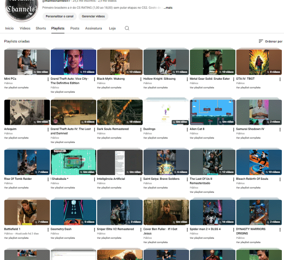Click the DYNASTY WARRIORS ORIGINS title

251,231
